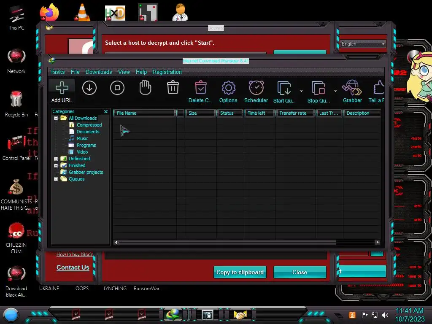Open the Start Queue dropdown arrow

[x=301, y=91]
